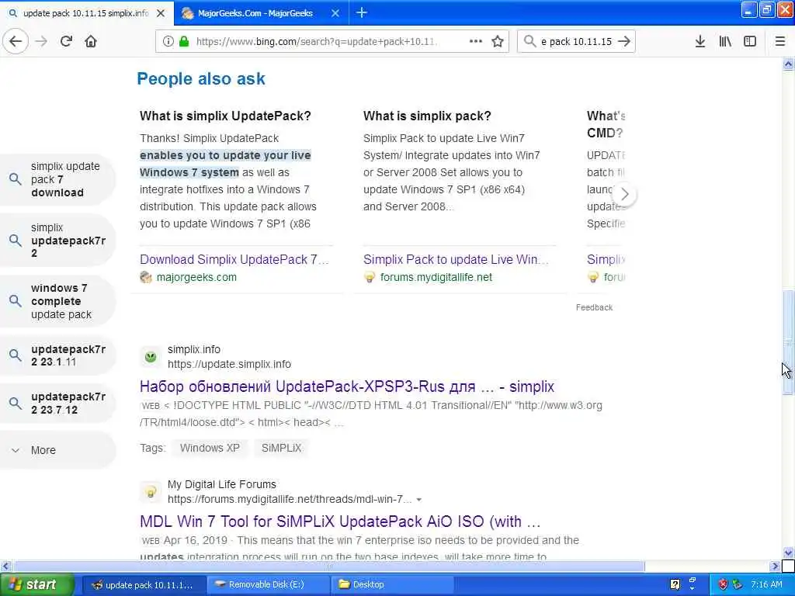The height and width of the screenshot is (596, 795).
Task: Click 'What is simplix pack?' question
Action: [x=428, y=116]
